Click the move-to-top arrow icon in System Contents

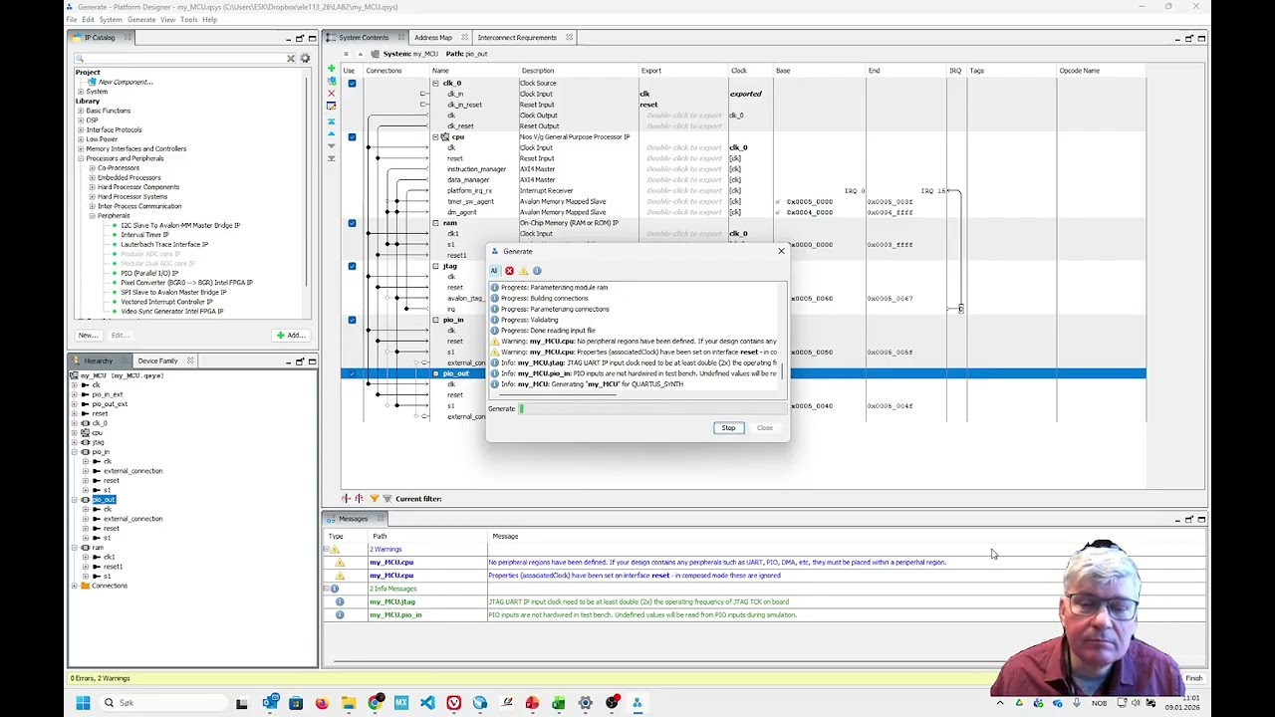point(332,121)
